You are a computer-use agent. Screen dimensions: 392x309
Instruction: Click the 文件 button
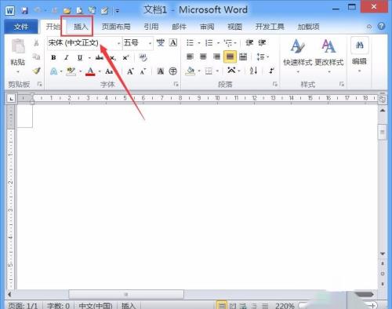[x=21, y=27]
